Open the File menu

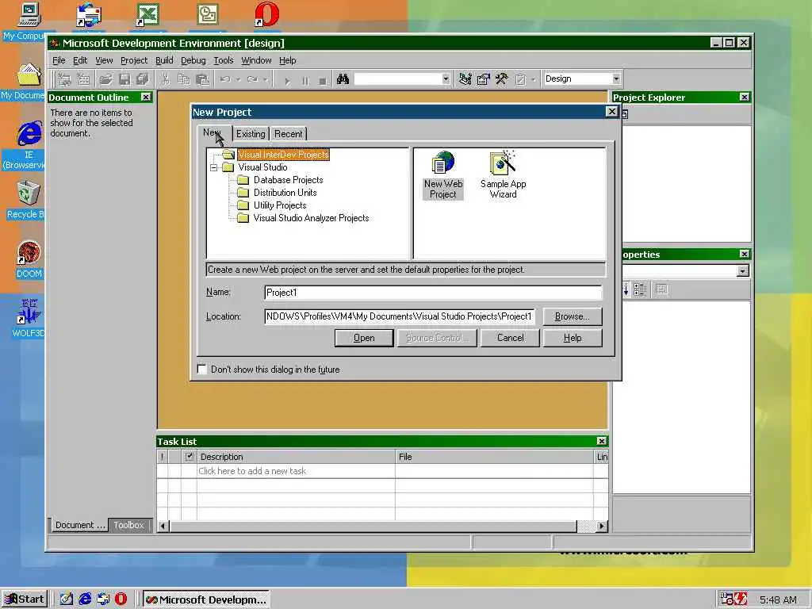pyautogui.click(x=59, y=60)
